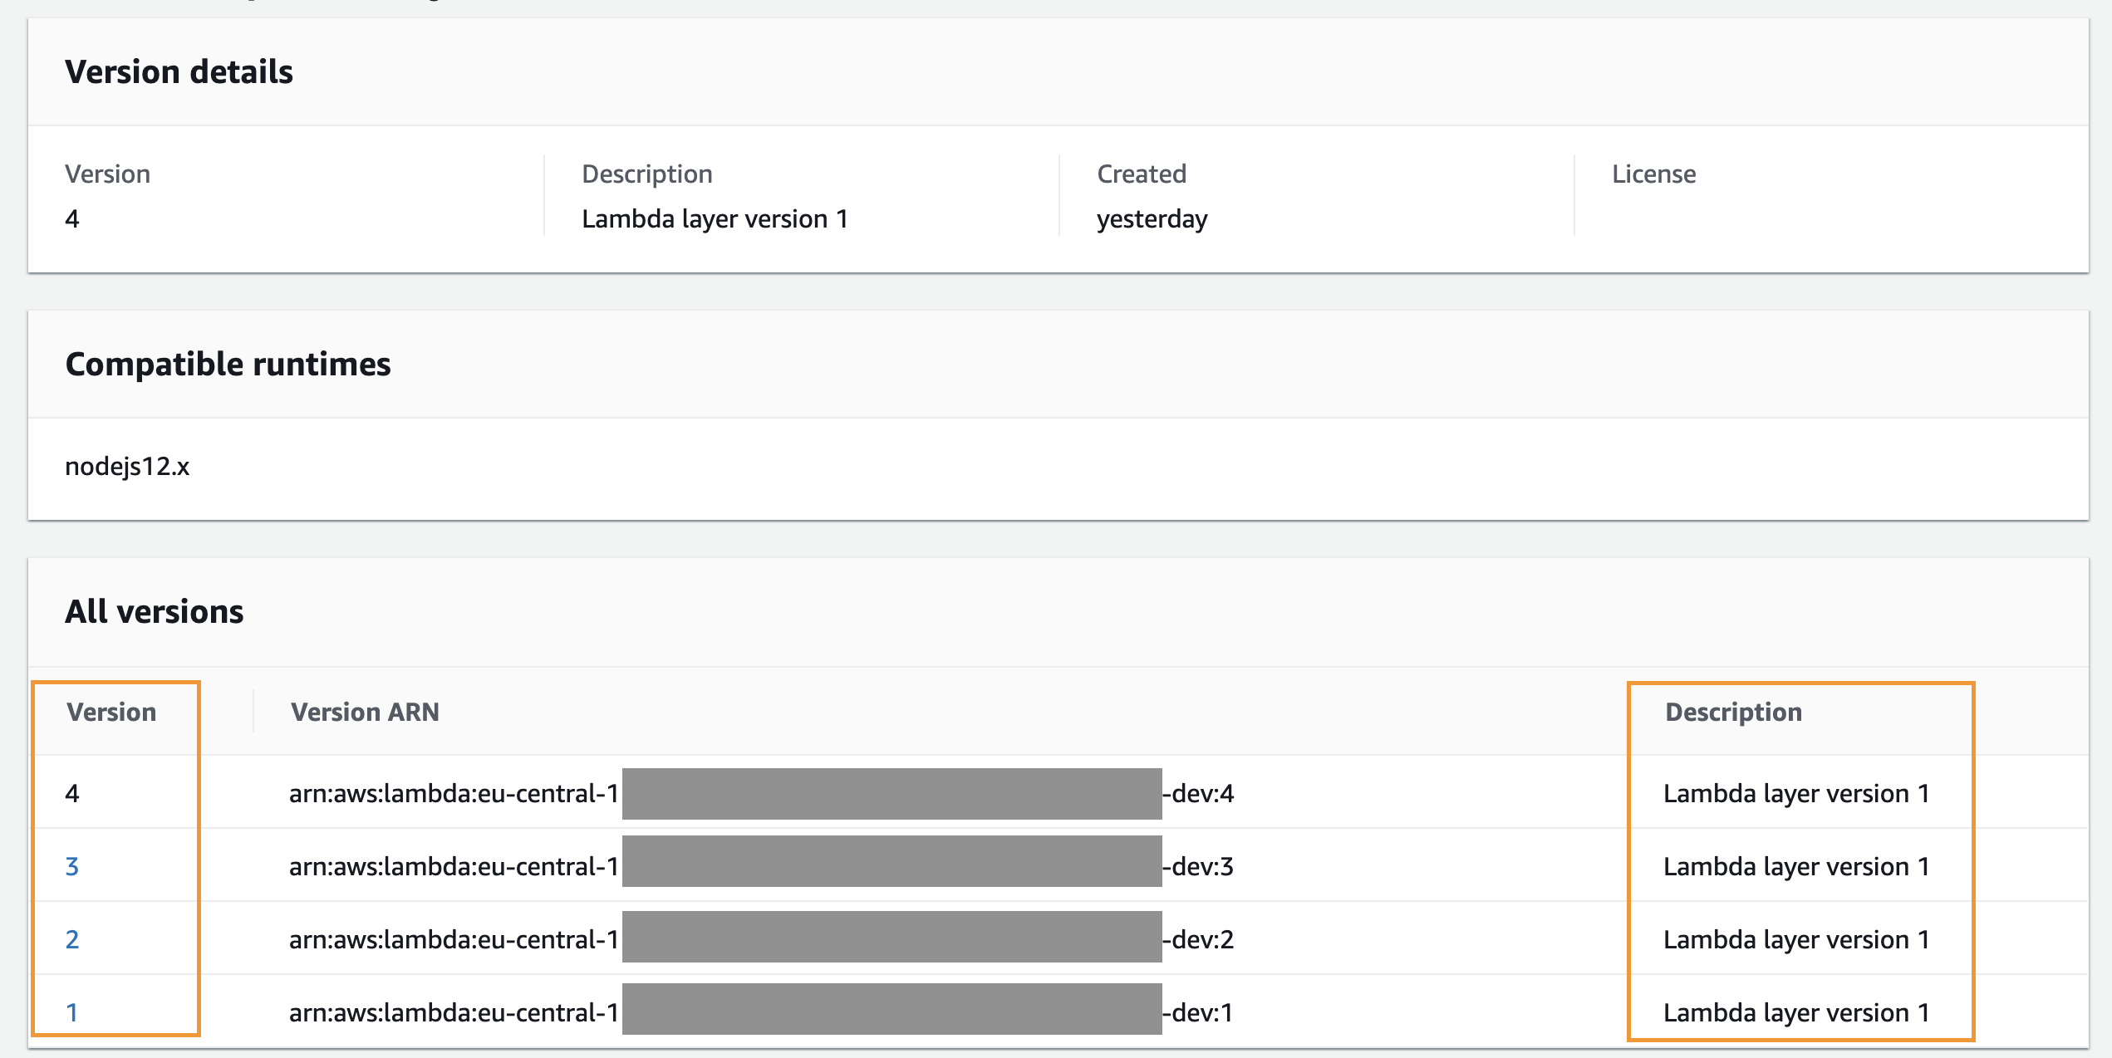
Task: Click the Version ARN column header
Action: (365, 712)
